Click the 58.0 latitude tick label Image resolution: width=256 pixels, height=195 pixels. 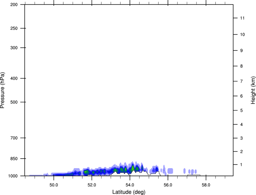[206, 185]
